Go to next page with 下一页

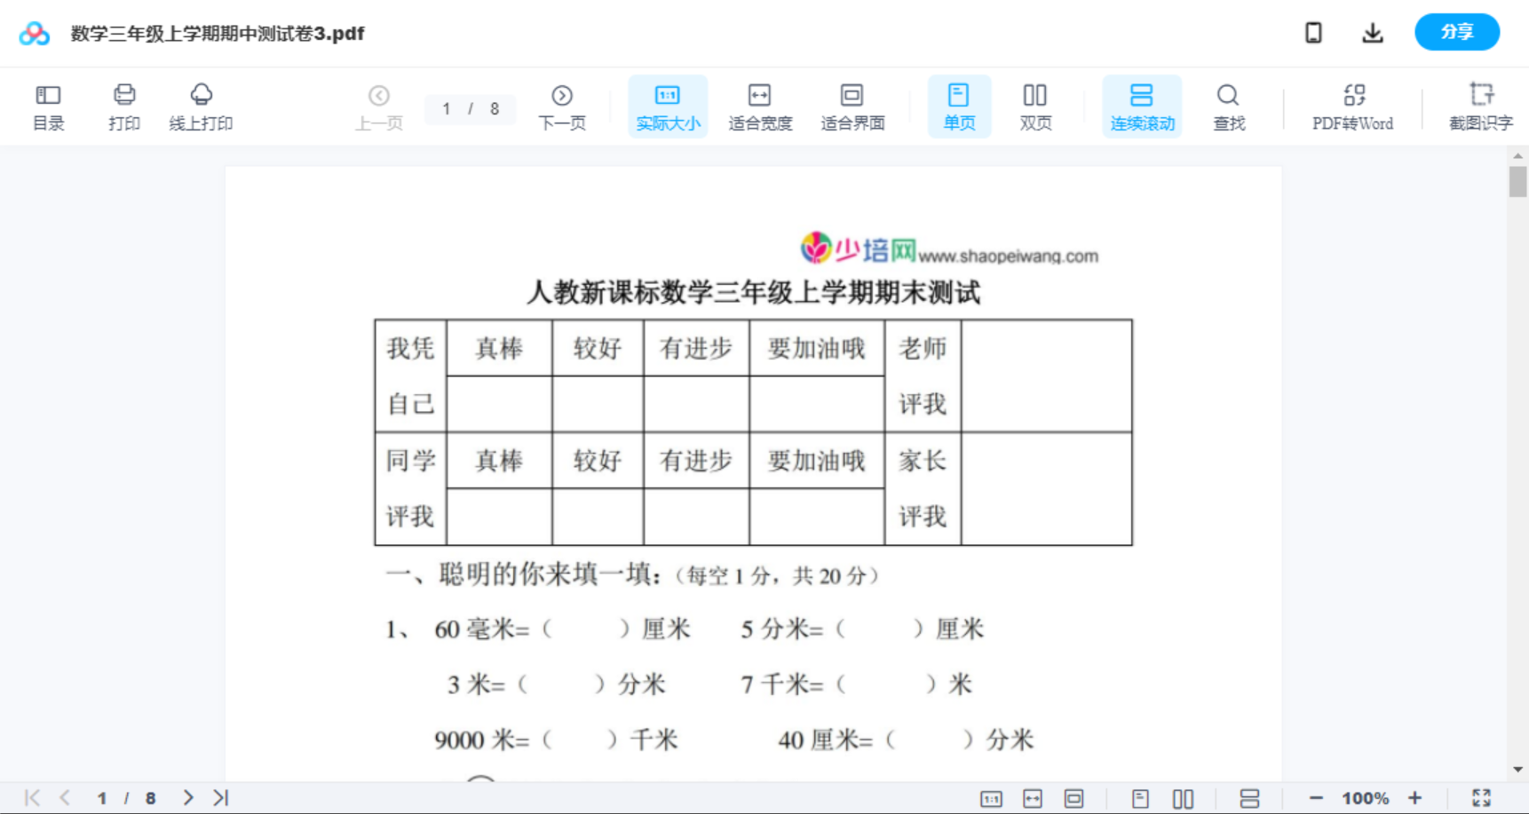[562, 106]
